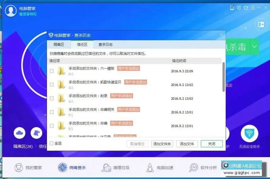
Task: Open 软件分析 in bottom bar
Action: click(x=203, y=168)
